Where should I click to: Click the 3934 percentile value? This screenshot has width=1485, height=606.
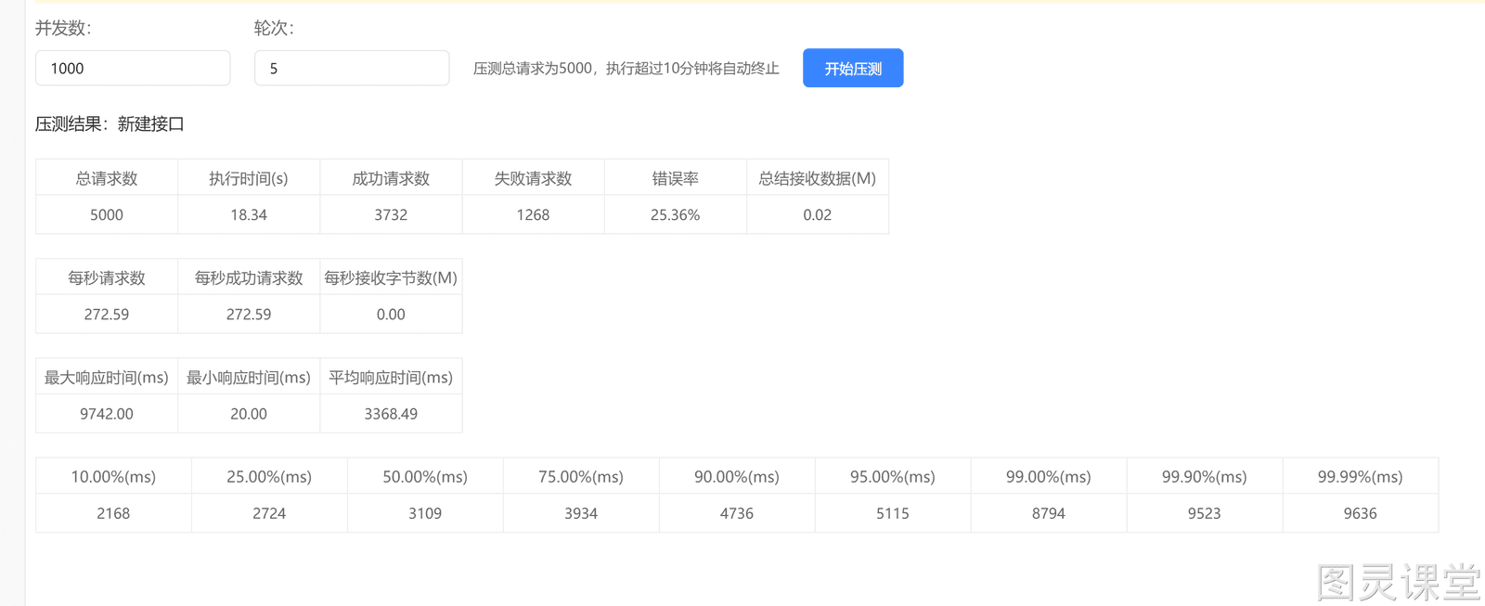coord(581,513)
